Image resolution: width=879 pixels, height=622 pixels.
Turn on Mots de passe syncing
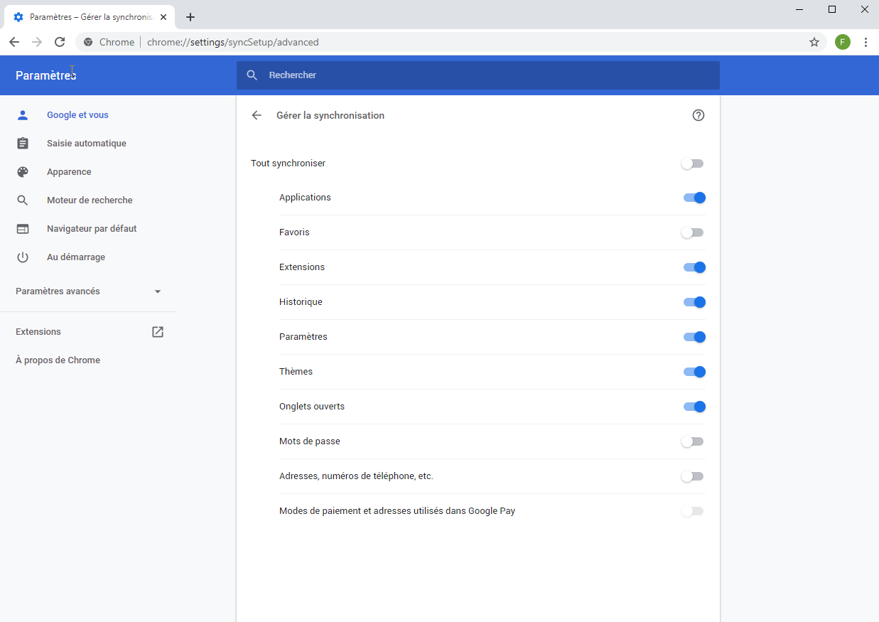pos(692,441)
